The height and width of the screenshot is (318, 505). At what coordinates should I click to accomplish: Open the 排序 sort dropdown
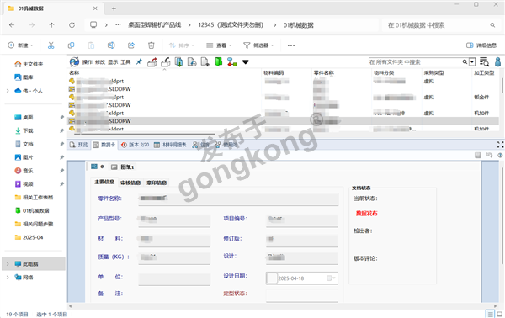182,45
